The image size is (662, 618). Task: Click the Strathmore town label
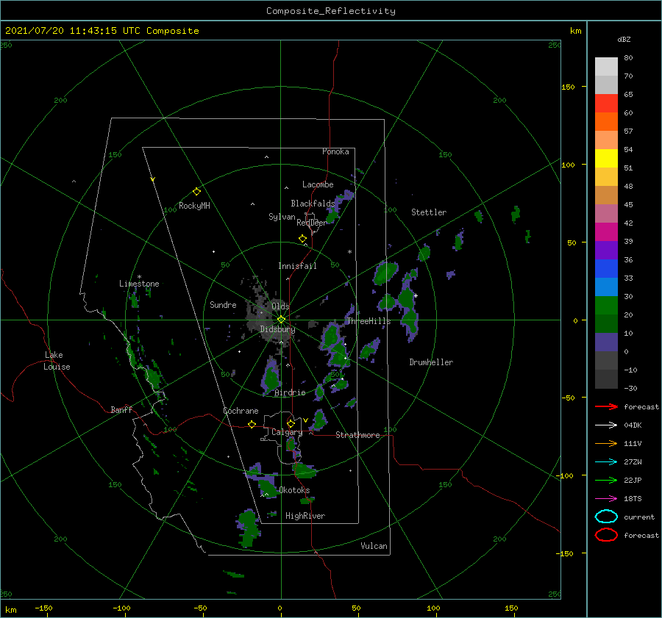click(x=357, y=435)
